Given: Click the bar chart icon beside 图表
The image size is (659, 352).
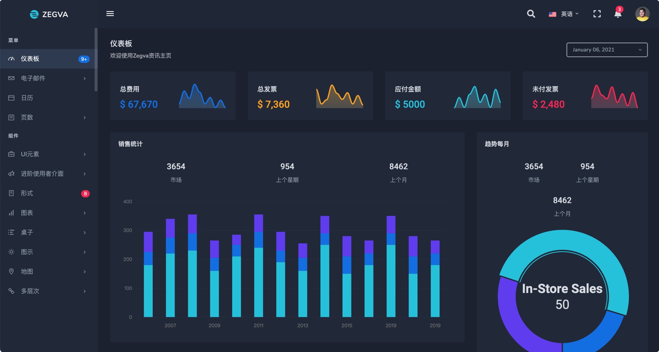Looking at the screenshot, I should click(x=11, y=213).
